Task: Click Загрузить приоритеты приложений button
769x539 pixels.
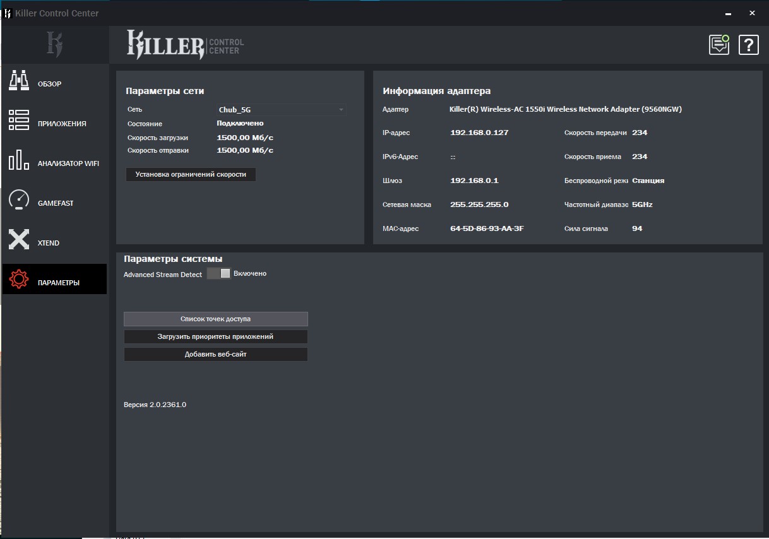Action: coord(216,336)
